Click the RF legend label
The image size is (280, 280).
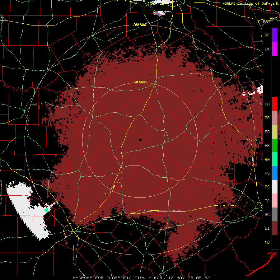[x=267, y=35]
